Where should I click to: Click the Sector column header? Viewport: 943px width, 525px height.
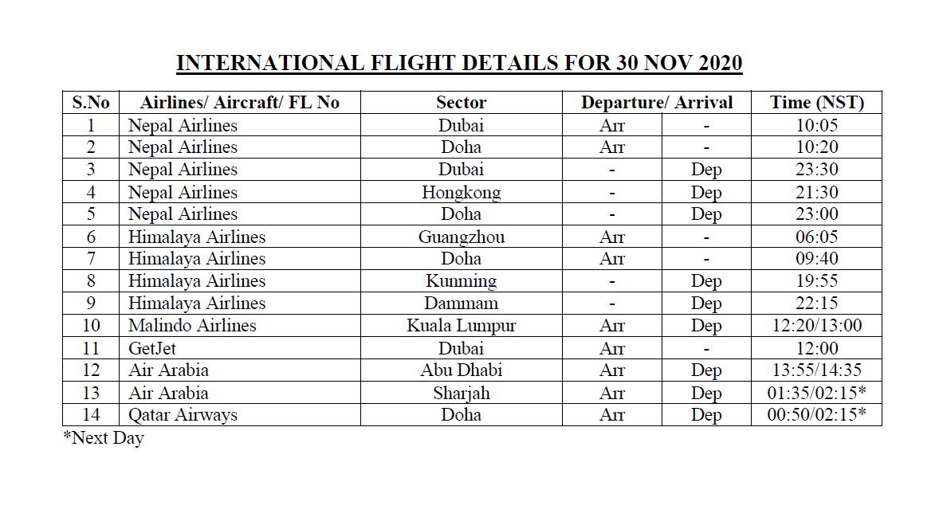[x=461, y=103]
